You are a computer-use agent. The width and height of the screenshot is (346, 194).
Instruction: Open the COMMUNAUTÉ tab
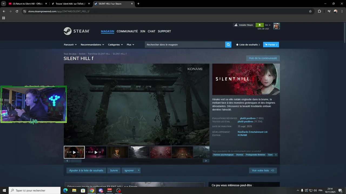click(127, 31)
